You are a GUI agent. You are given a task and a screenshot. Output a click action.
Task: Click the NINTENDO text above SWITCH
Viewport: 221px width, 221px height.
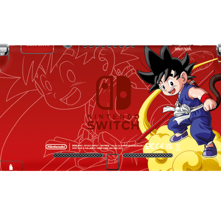tap(113, 117)
